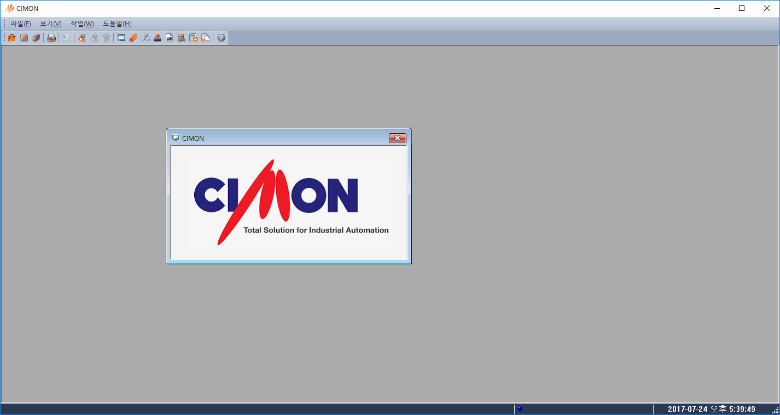Click the greyed-out edit sheet icon
Viewport: 780px width, 415px height.
point(66,38)
